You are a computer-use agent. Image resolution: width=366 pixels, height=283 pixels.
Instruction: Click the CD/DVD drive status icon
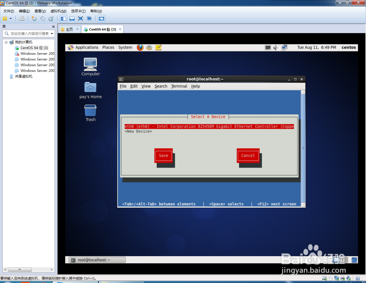pyautogui.click(x=330, y=278)
